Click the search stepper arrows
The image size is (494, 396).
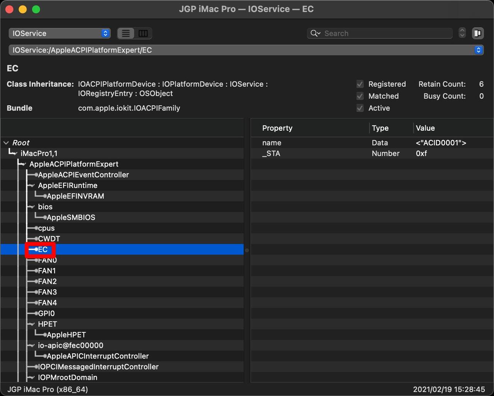[462, 34]
